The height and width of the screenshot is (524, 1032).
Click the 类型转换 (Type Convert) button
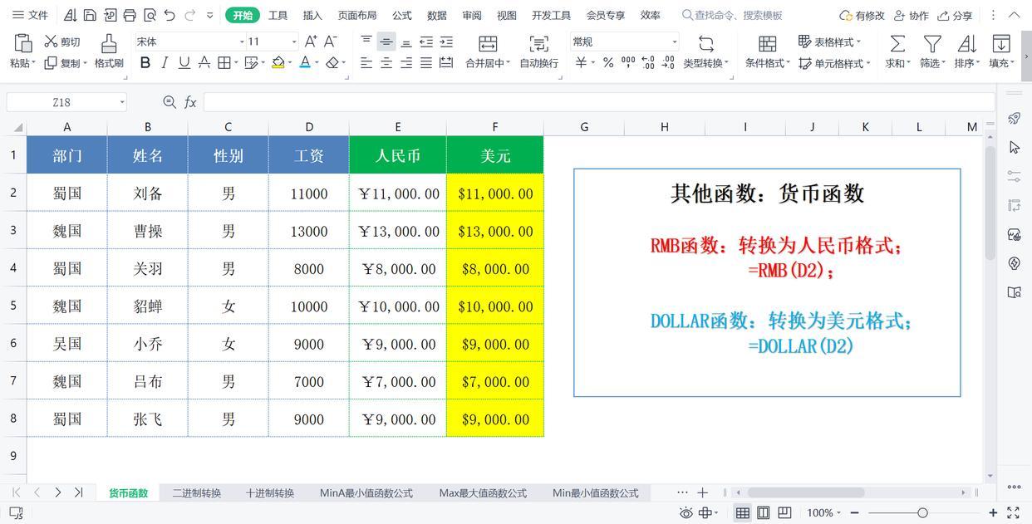click(705, 51)
